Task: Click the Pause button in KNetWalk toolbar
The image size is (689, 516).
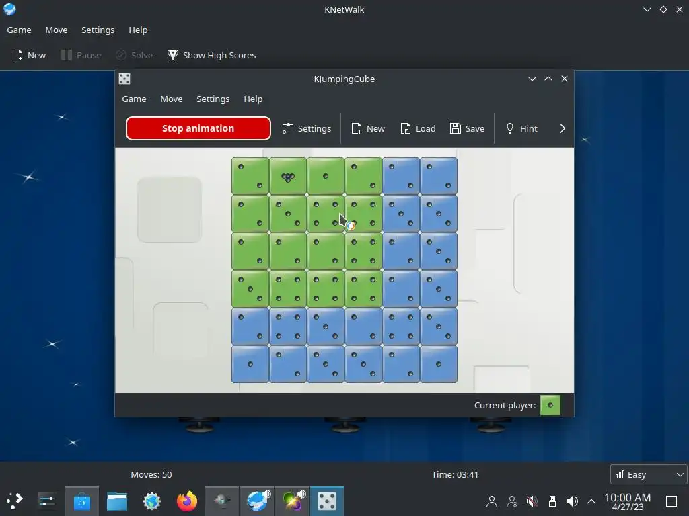Action: click(x=81, y=55)
